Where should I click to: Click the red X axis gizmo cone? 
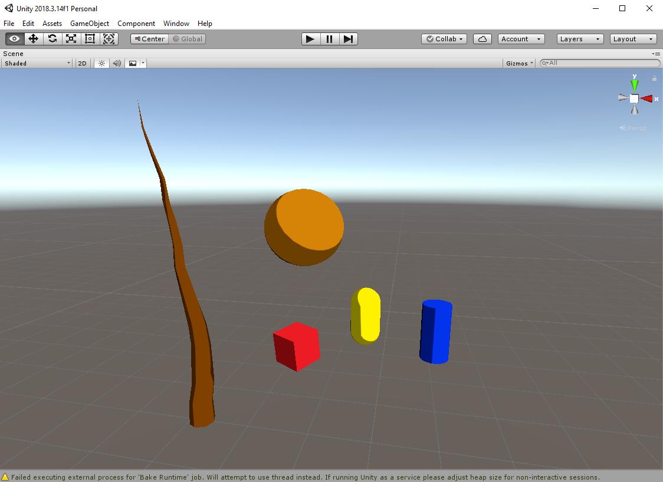coord(646,99)
